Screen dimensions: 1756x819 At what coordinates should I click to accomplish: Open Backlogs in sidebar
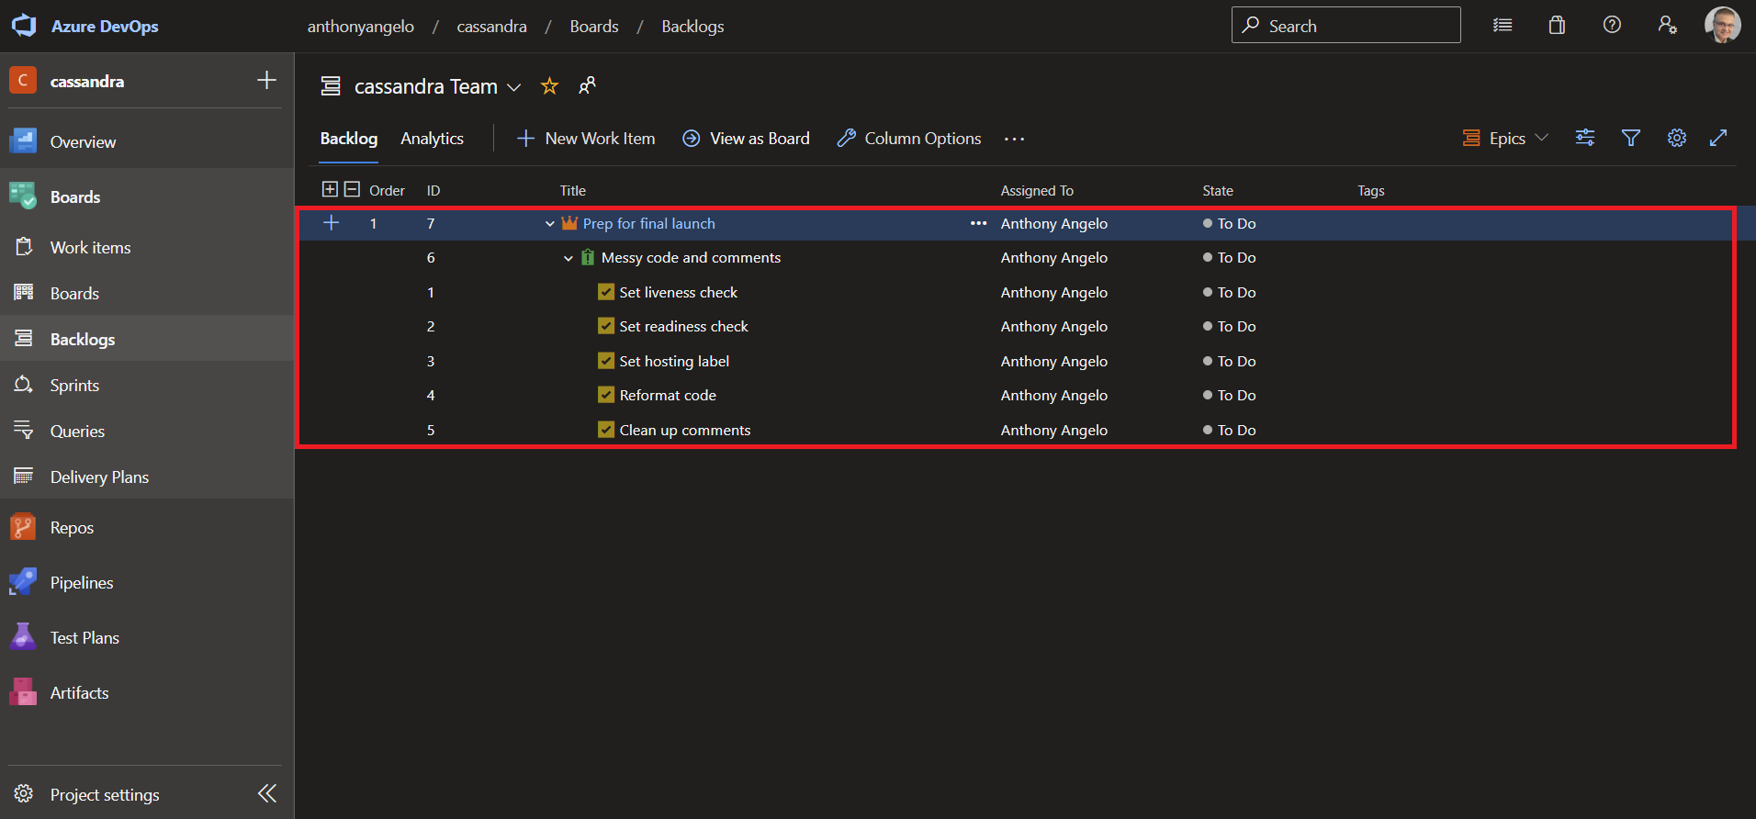147,339
